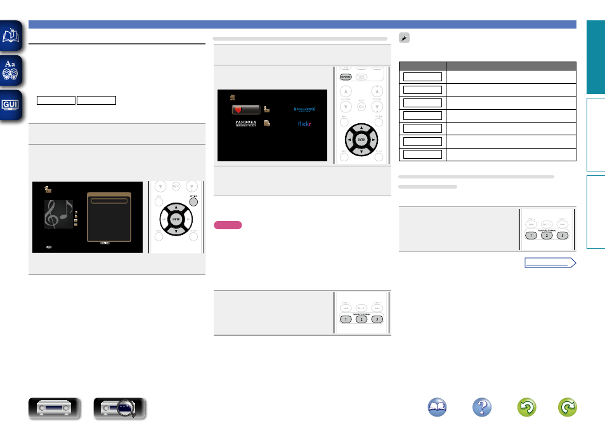Select the solid teal tab on right edge

point(595,57)
